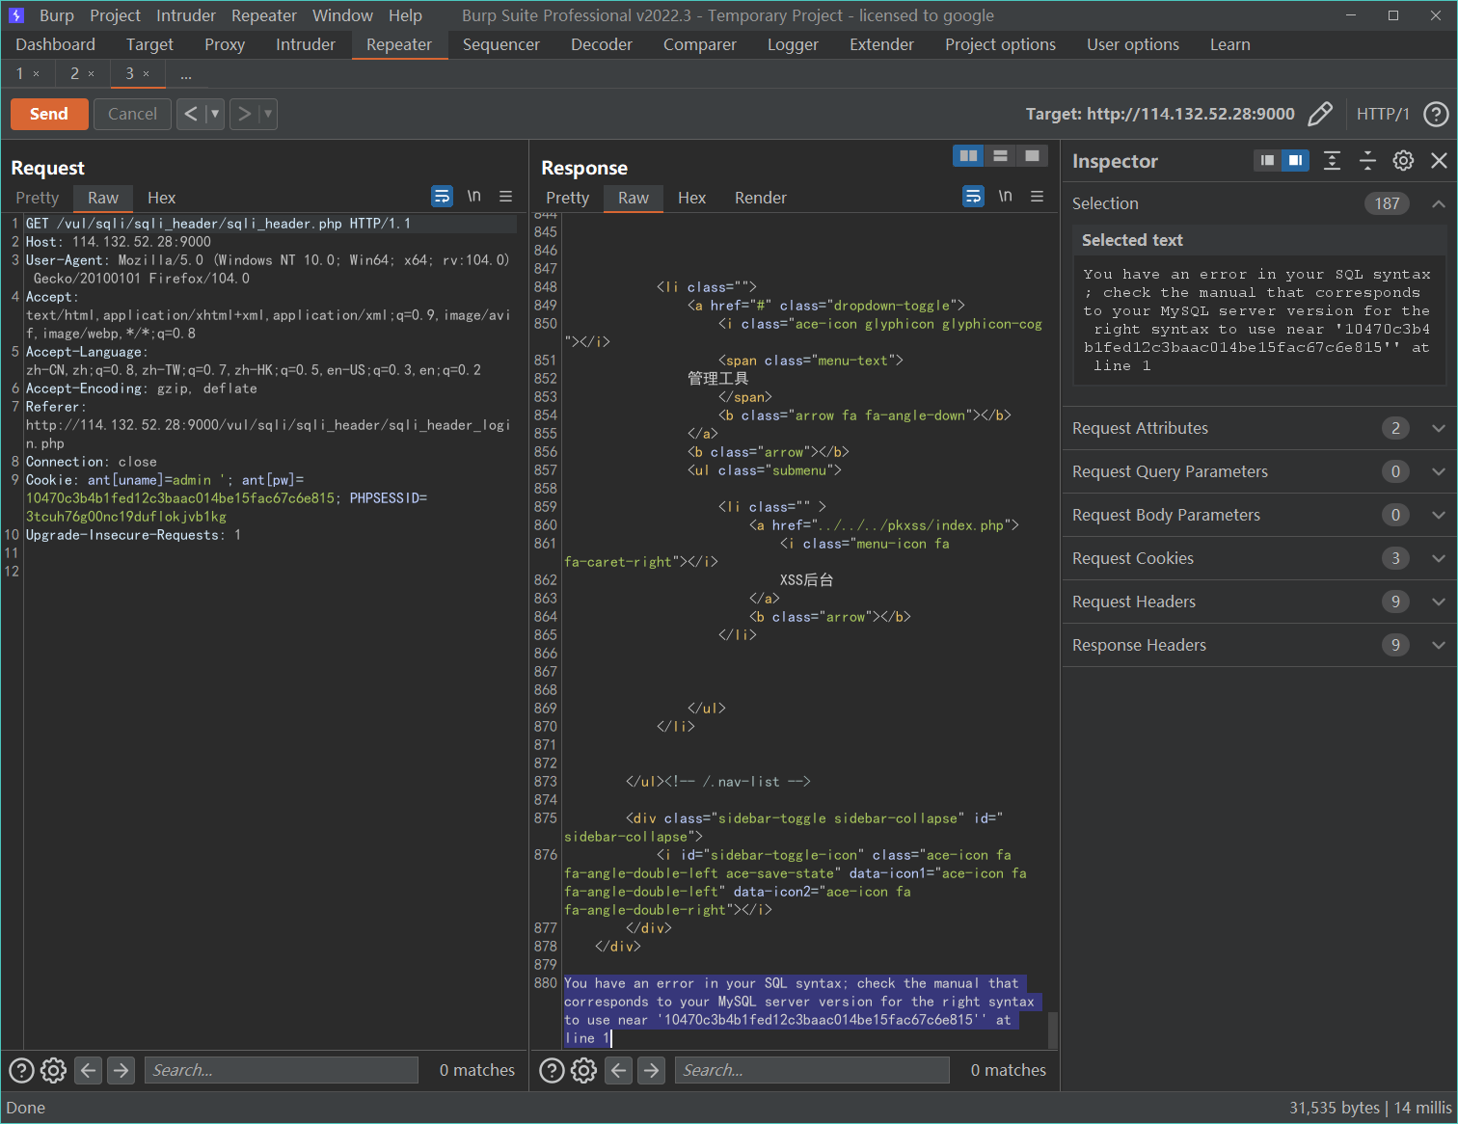Expand Request Headers section
Screen dimensions: 1458x1124
1438,602
